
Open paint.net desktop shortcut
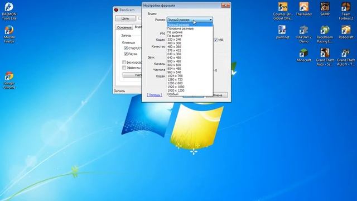[x=283, y=32]
